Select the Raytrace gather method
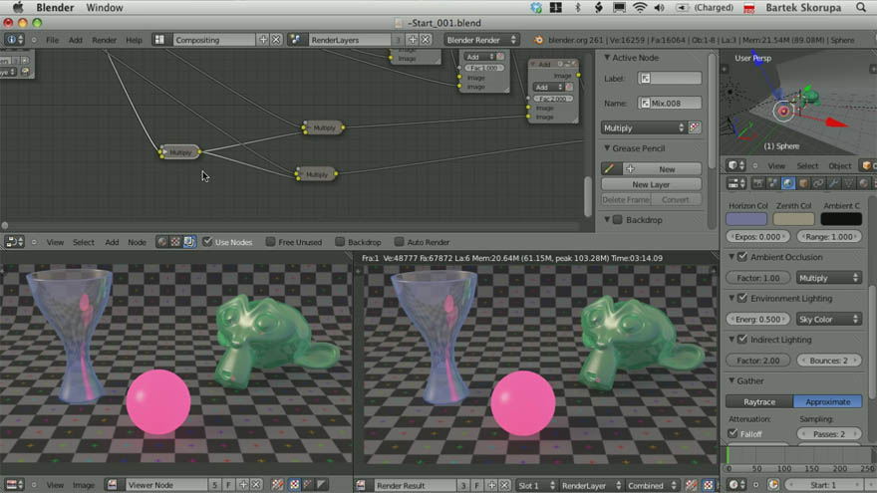This screenshot has width=877, height=493. [x=759, y=401]
